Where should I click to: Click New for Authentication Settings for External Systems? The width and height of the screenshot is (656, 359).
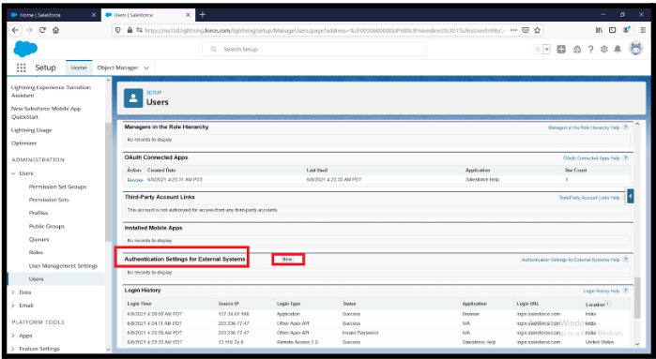[x=287, y=259]
